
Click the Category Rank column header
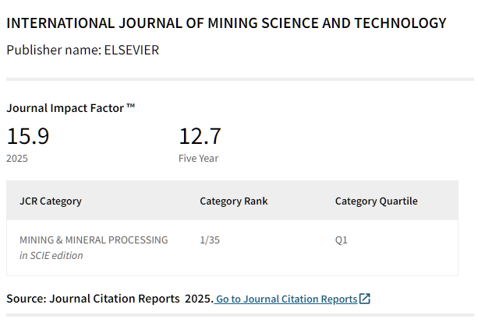coord(234,201)
